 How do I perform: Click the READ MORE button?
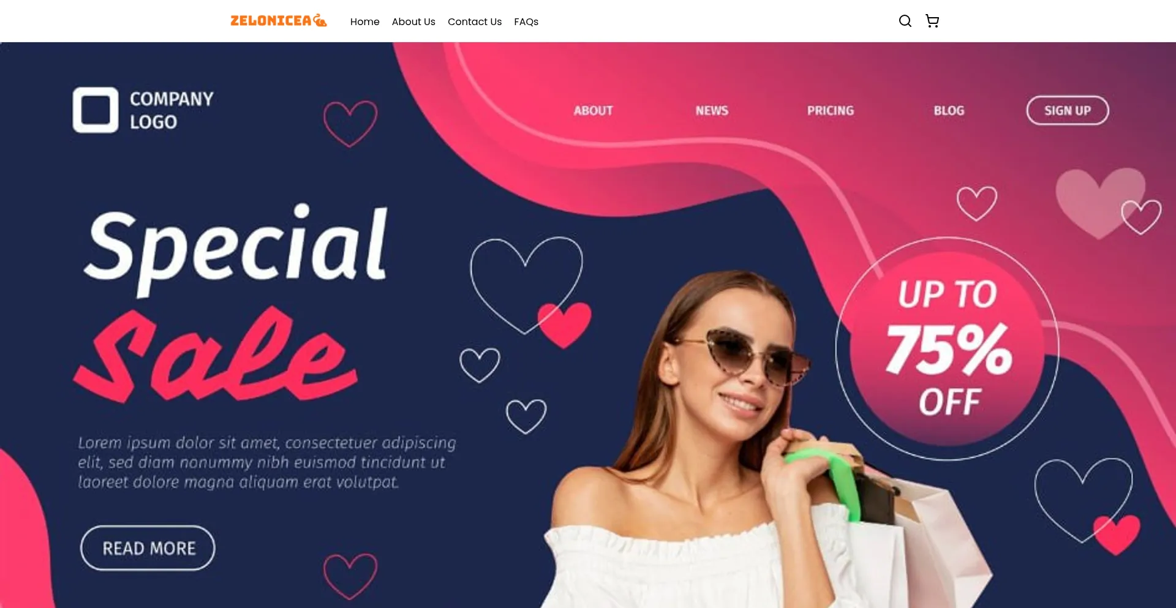[148, 548]
